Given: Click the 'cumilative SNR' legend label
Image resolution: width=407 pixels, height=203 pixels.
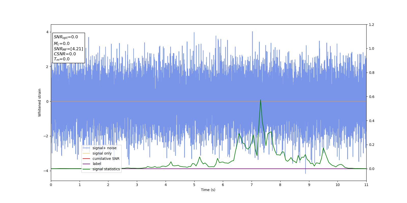Looking at the screenshot, I should tap(106, 159).
